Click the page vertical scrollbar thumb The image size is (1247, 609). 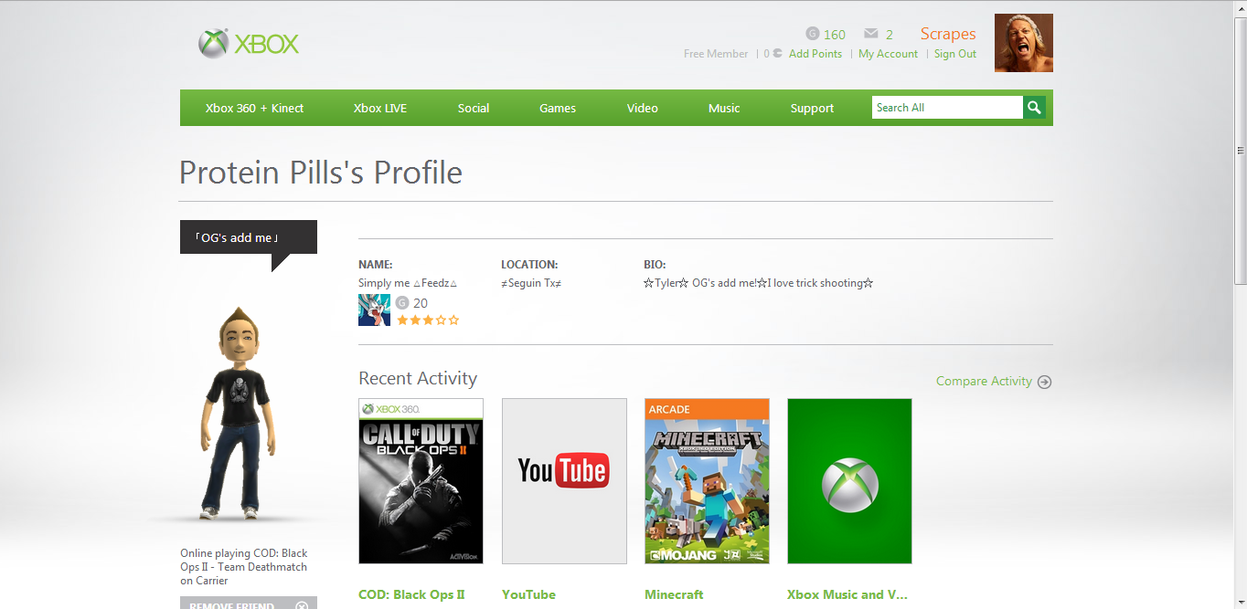point(1241,151)
